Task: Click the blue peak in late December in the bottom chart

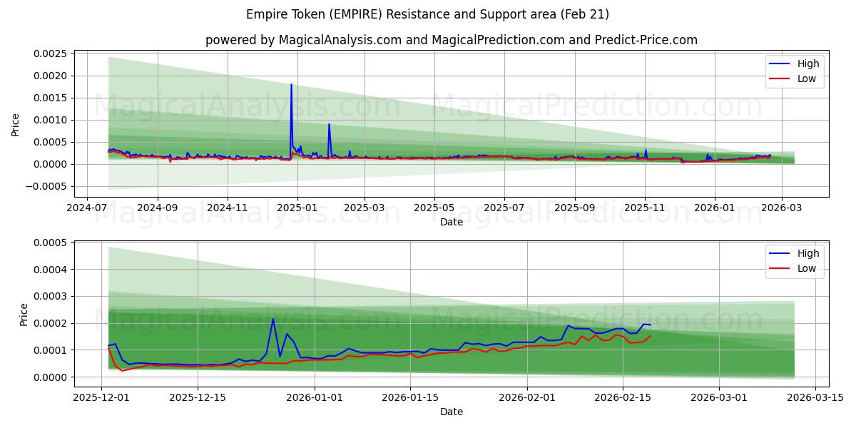Action: tap(273, 319)
